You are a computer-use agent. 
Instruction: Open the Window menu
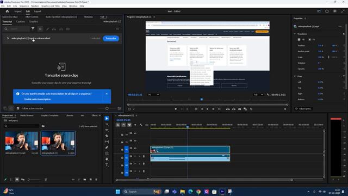[73, 6]
